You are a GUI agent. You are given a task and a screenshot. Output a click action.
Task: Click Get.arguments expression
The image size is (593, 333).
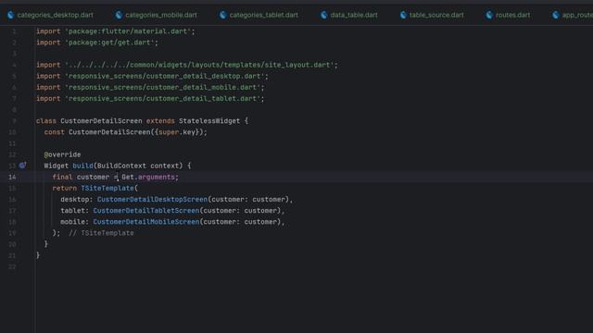pos(148,177)
